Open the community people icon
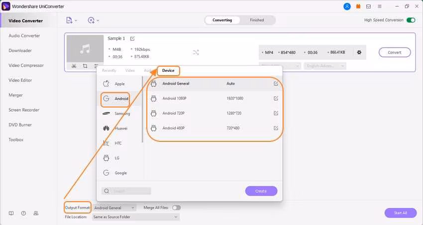The image size is (423, 225). 36,213
